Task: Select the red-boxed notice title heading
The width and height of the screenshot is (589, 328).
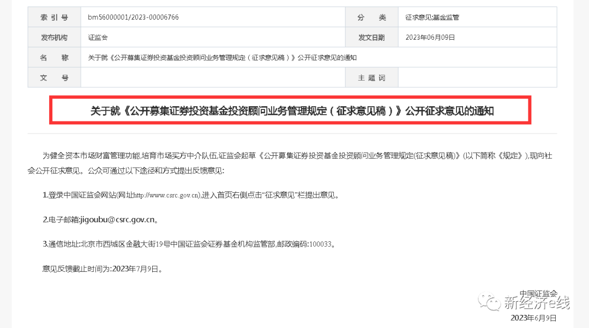Action: (292, 111)
